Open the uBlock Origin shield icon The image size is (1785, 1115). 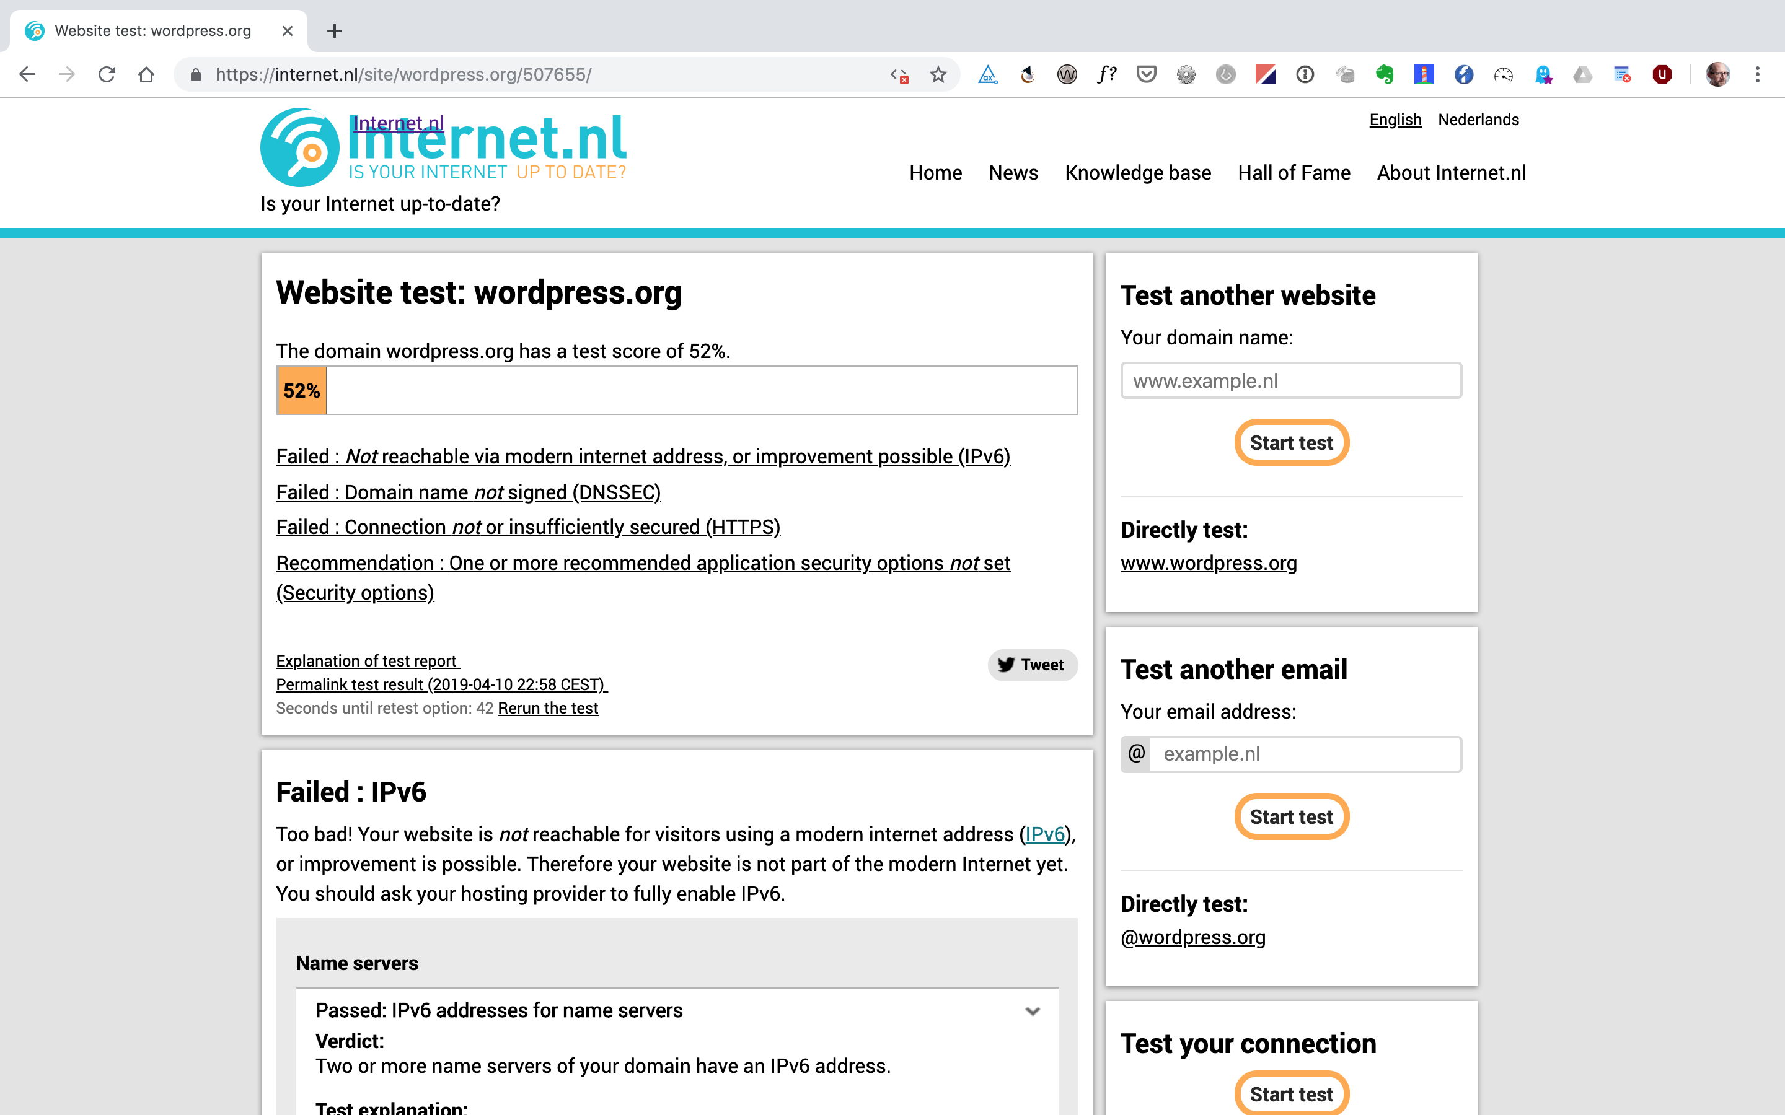(1662, 74)
